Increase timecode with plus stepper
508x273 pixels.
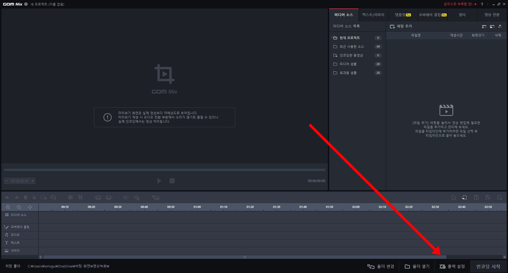click(x=33, y=181)
